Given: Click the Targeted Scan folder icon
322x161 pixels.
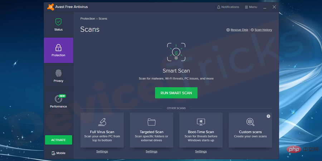Looking at the screenshot, I should tap(152, 122).
